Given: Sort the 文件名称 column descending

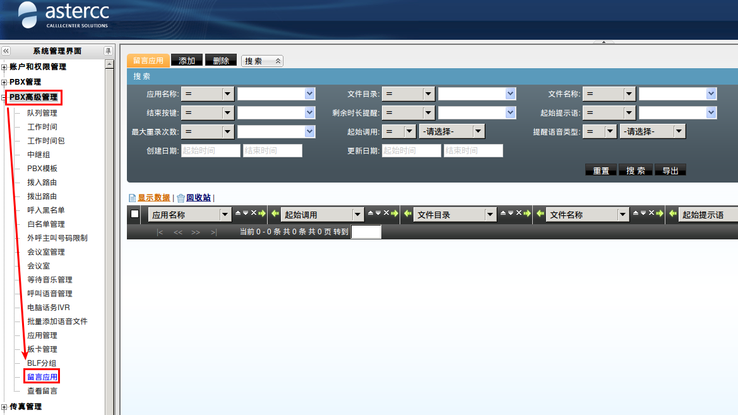Looking at the screenshot, I should point(643,214).
